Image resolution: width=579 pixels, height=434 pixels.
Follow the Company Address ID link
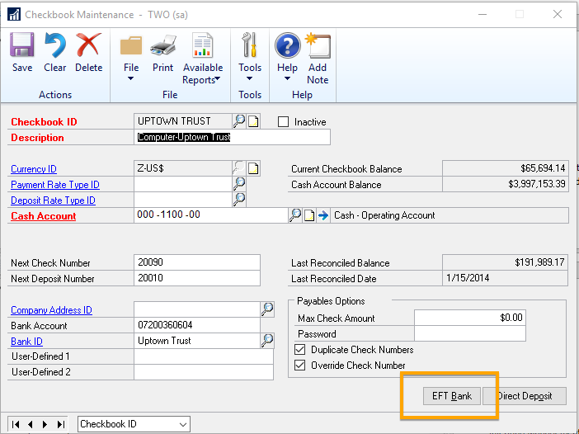click(x=51, y=310)
